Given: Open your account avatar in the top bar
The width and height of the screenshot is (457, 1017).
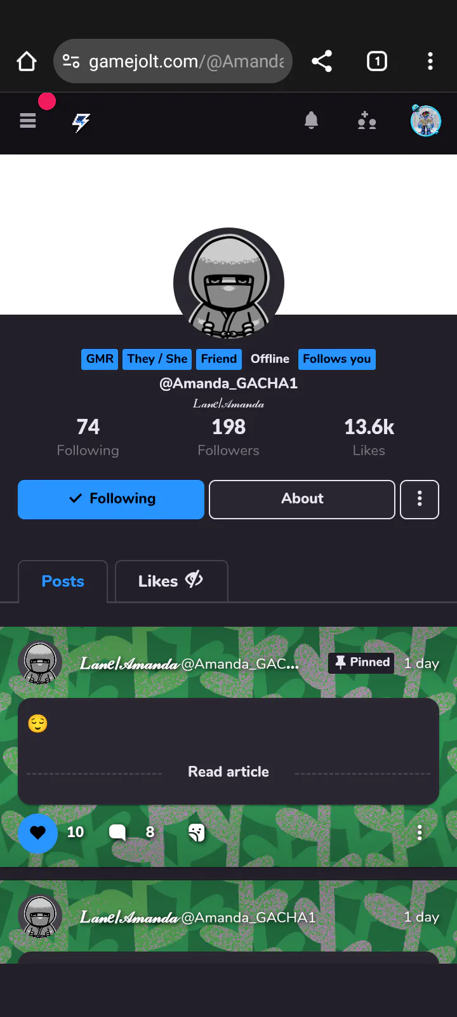Looking at the screenshot, I should coord(425,121).
